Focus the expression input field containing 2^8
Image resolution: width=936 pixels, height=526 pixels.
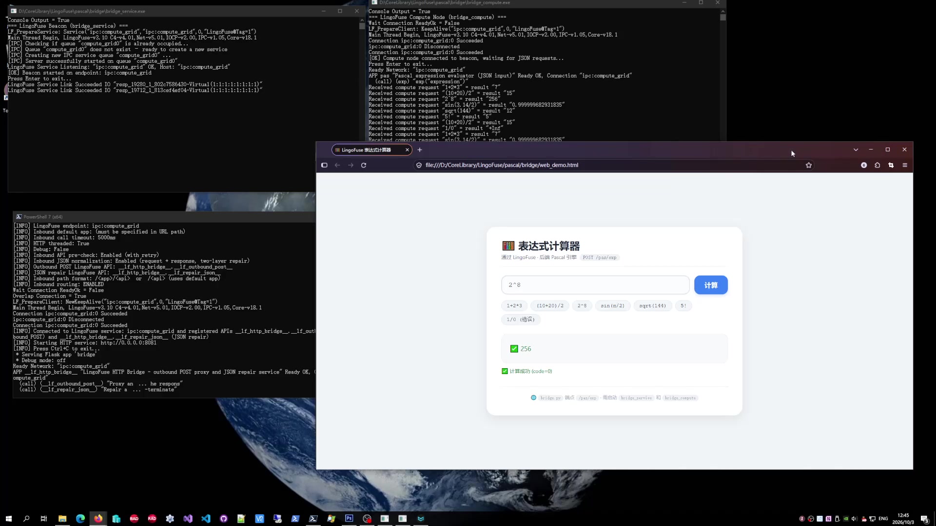pyautogui.click(x=595, y=285)
